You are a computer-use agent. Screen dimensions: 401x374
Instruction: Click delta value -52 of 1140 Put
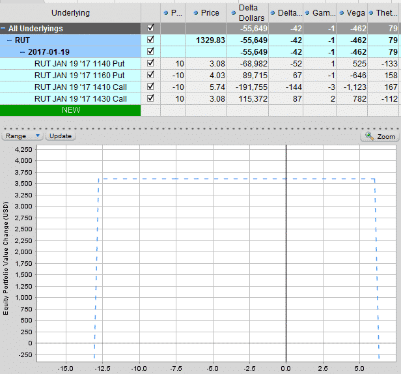click(x=296, y=63)
